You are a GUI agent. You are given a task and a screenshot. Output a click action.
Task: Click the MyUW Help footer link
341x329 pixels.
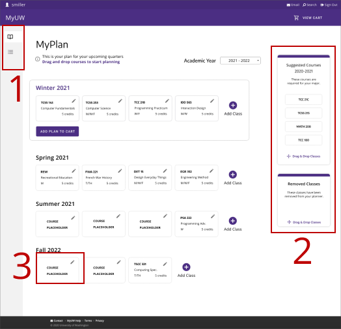coord(74,321)
